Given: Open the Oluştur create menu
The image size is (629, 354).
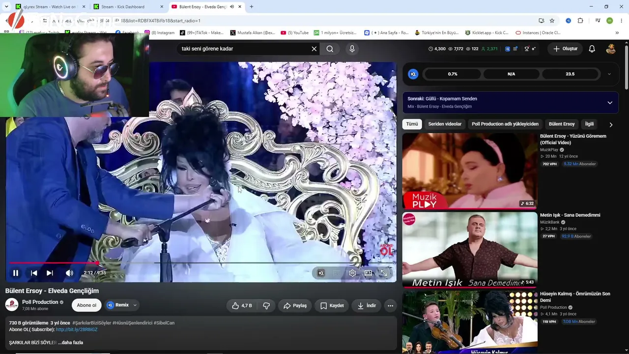Looking at the screenshot, I should (565, 49).
